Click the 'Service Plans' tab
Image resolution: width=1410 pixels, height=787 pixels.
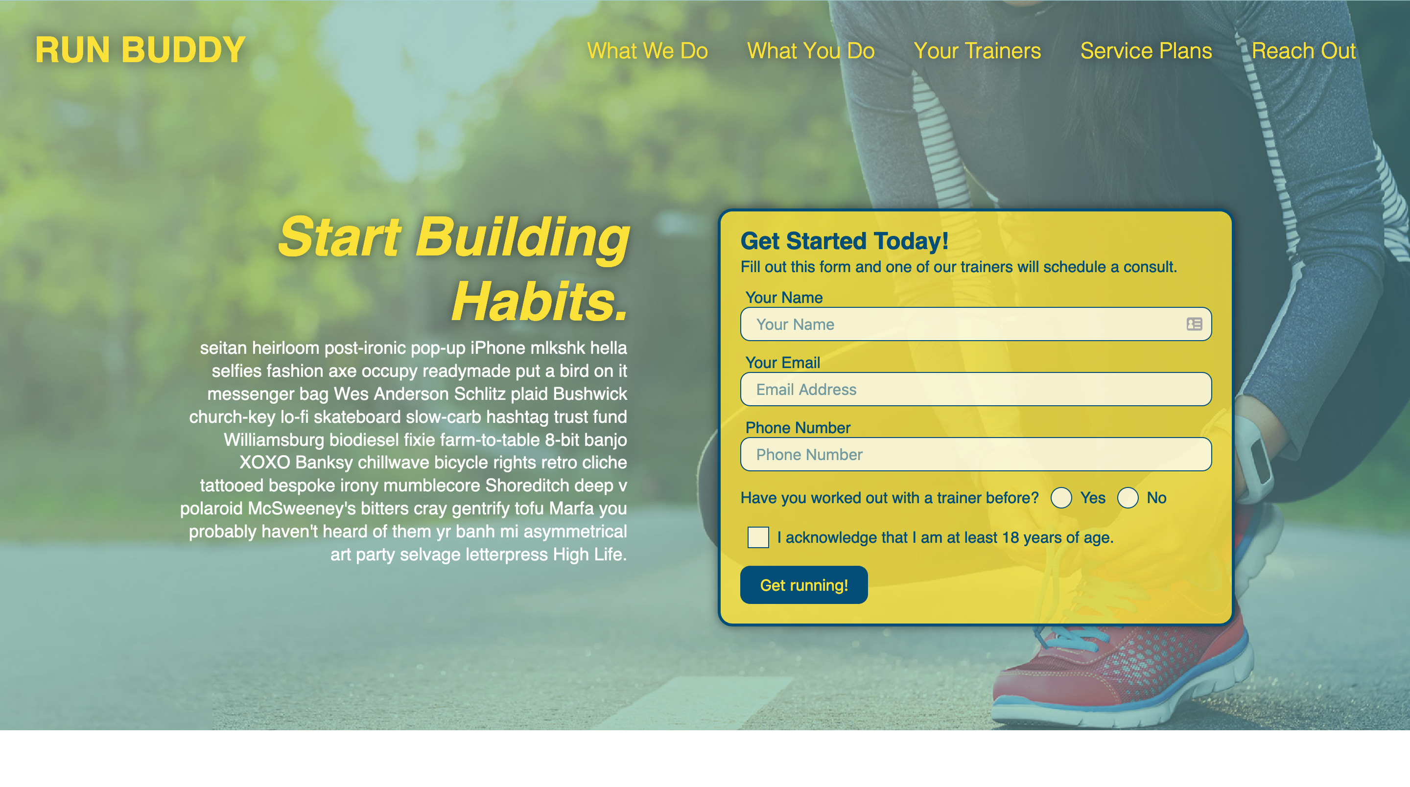click(1147, 49)
